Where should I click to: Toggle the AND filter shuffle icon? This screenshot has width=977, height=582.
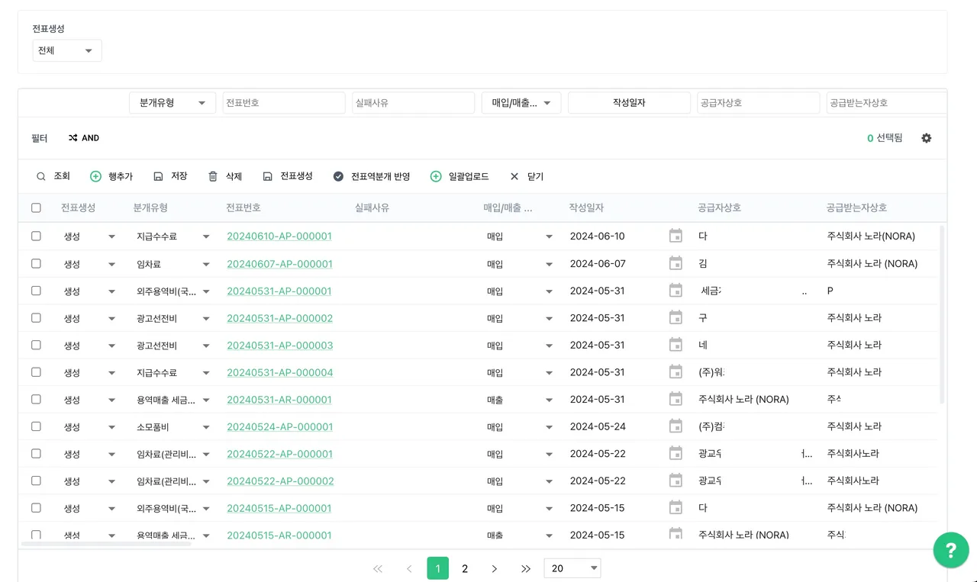click(x=73, y=138)
